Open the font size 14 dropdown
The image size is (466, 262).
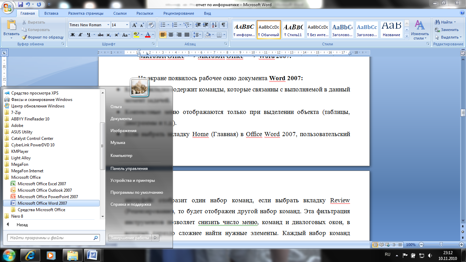tap(127, 25)
